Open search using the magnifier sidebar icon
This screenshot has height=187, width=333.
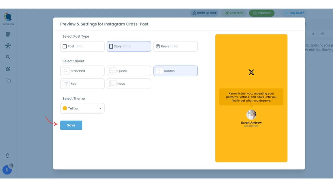tap(8, 57)
